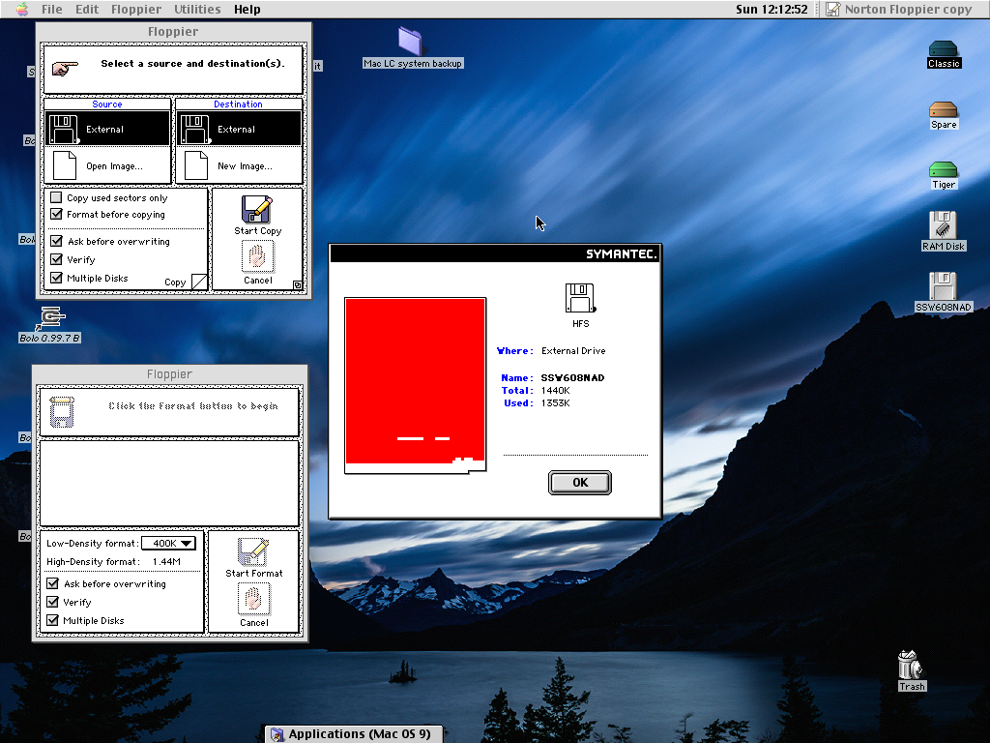Open the Low-Density format 400K dropdown
This screenshot has width=990, height=743.
pos(169,544)
